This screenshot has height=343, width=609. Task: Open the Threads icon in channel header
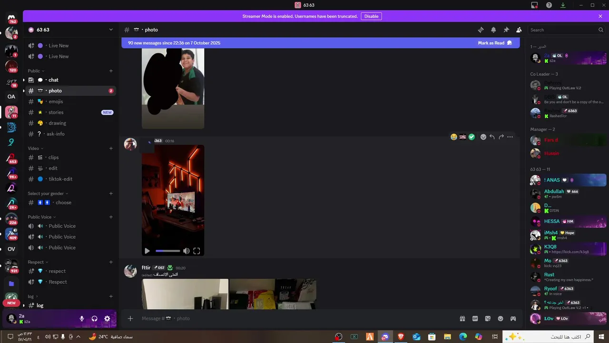coord(481,30)
